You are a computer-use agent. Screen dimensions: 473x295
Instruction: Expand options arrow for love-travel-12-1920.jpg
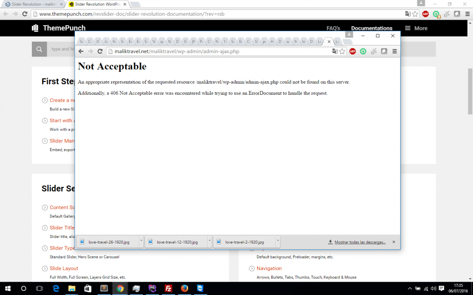(x=210, y=242)
